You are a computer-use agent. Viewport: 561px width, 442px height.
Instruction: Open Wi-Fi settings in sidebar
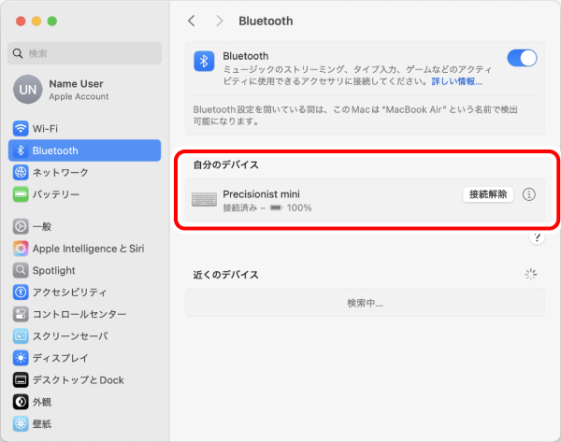point(84,128)
